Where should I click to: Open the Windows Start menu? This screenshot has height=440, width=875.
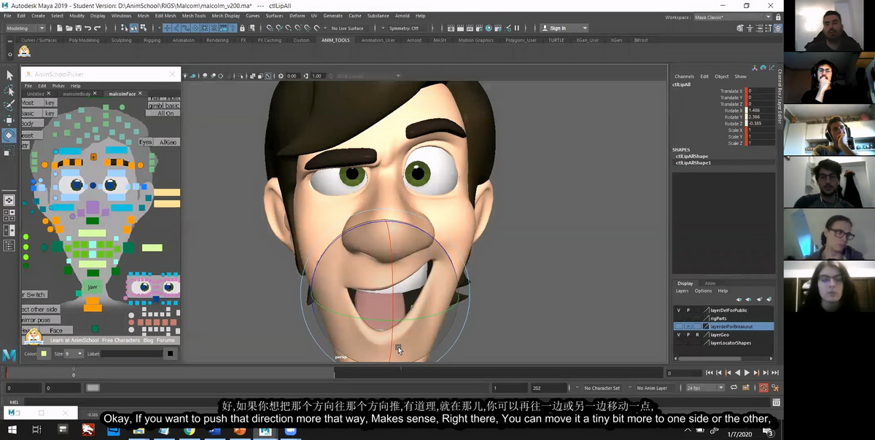[x=11, y=431]
